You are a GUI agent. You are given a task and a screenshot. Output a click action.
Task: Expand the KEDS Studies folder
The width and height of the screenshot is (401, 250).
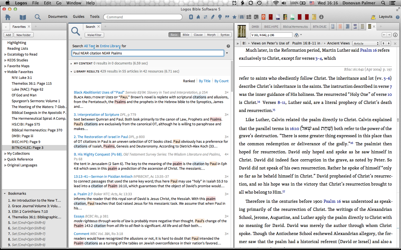pyautogui.click(x=5, y=60)
